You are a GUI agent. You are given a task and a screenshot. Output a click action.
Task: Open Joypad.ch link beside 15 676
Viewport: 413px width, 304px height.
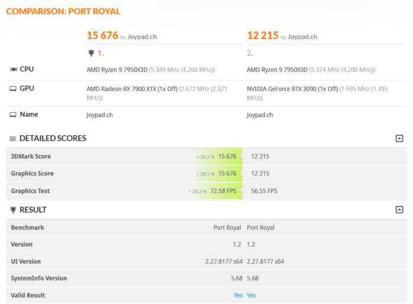142,37
